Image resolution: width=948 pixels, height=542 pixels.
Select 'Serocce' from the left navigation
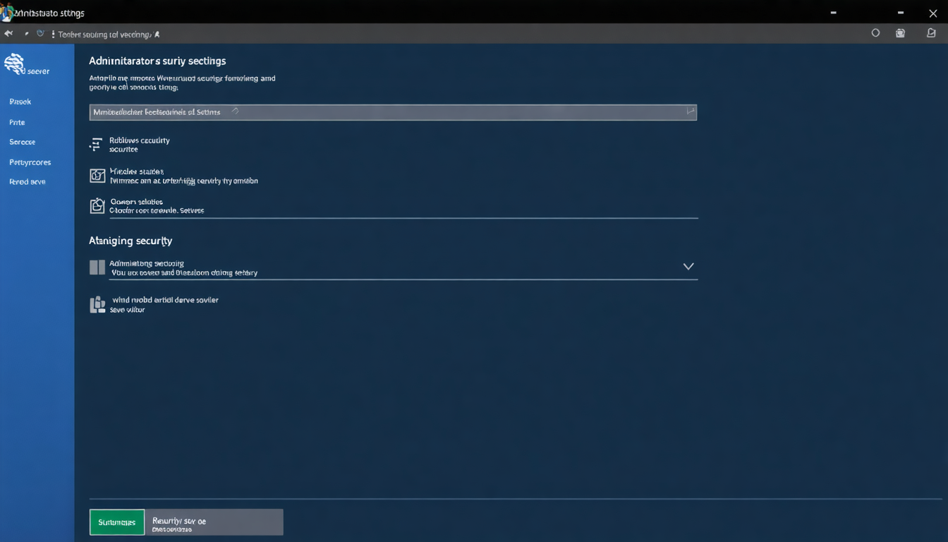pos(22,142)
